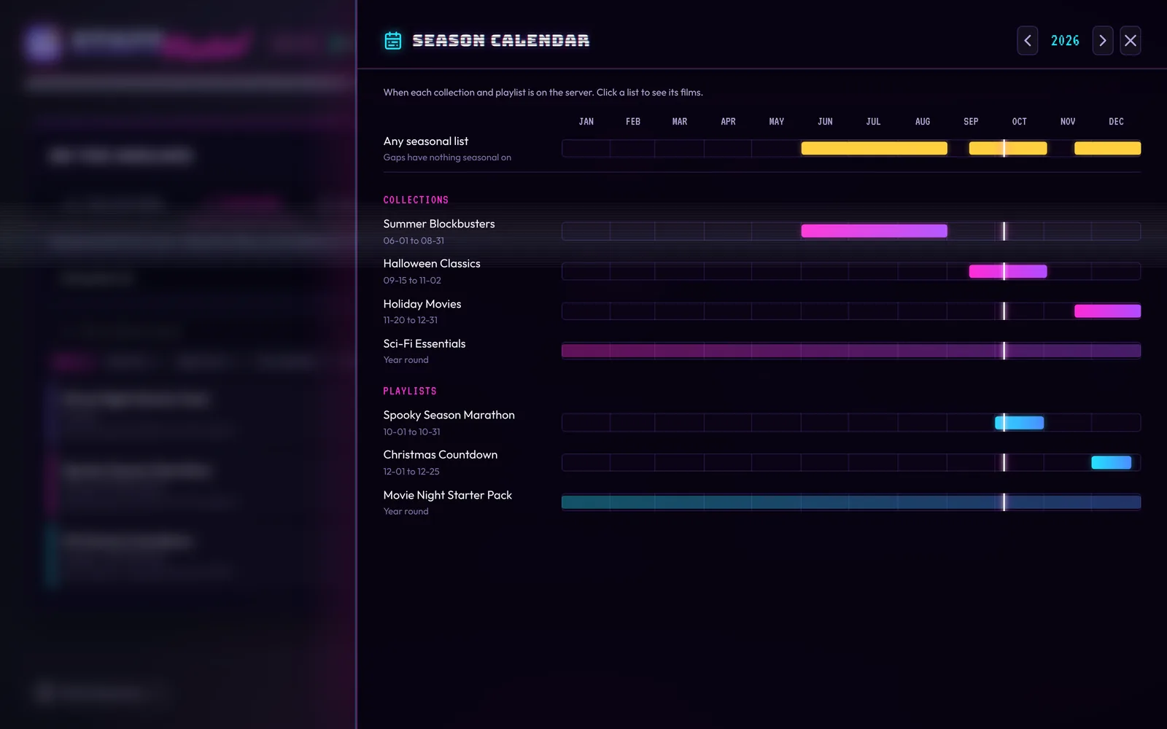Click the Sci-Fi Essentials year-round bar

click(851, 351)
